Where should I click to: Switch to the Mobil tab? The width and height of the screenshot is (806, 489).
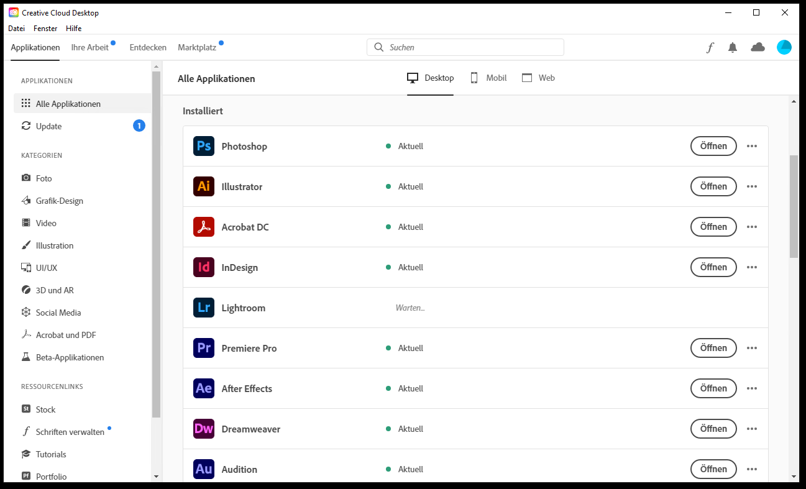click(x=488, y=78)
